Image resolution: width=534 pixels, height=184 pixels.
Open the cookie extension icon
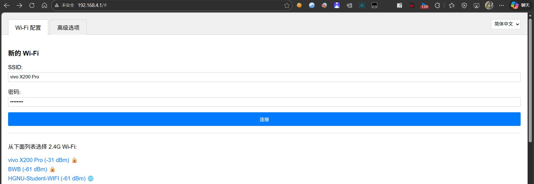pos(299,5)
